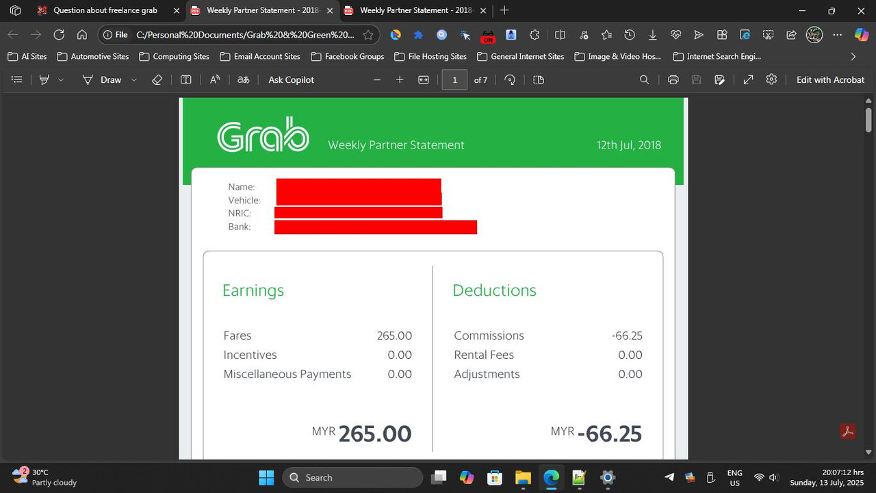Open the Downloads panel
The height and width of the screenshot is (493, 876).
(653, 35)
